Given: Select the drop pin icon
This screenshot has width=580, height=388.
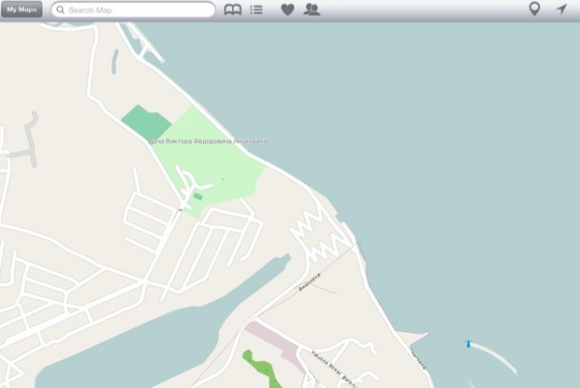Looking at the screenshot, I should [535, 9].
